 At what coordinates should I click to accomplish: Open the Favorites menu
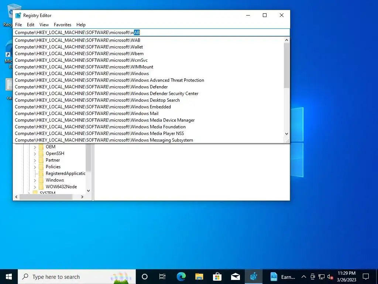point(62,25)
